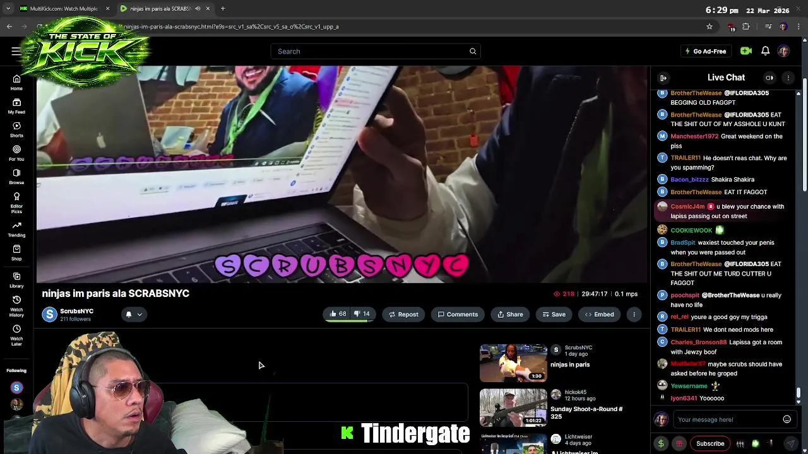This screenshot has height=454, width=808.
Task: Bookmark this page with star icon
Action: 710,26
